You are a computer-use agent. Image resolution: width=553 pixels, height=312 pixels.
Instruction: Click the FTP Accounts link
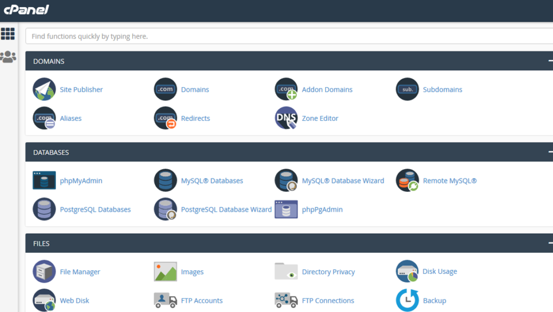point(202,300)
